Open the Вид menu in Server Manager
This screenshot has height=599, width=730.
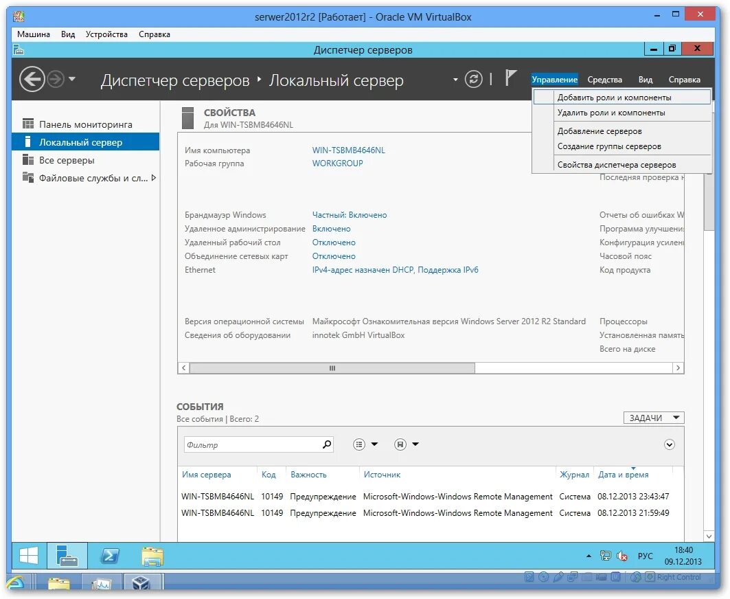click(646, 80)
